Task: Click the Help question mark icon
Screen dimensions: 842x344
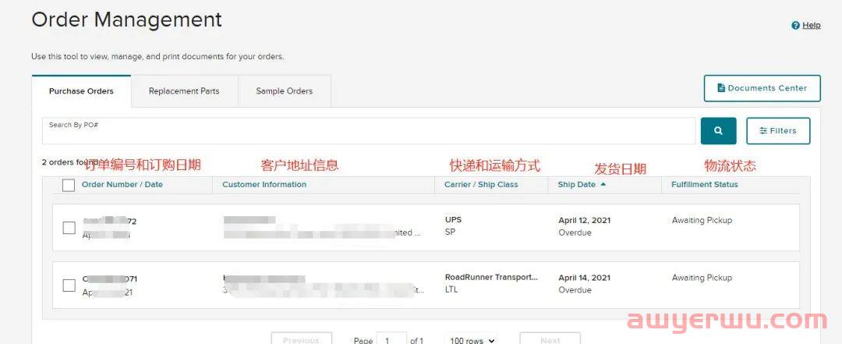Action: click(796, 25)
